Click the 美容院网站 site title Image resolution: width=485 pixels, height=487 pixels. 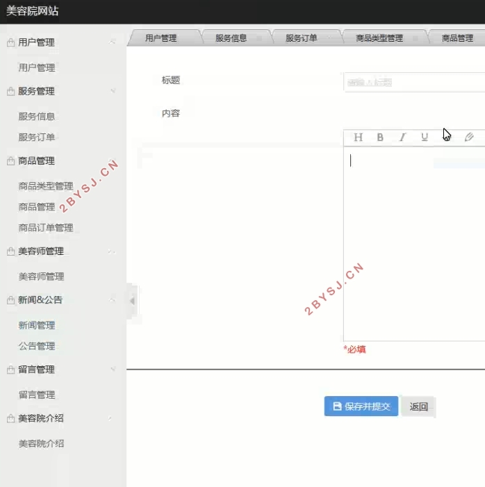[x=33, y=11]
